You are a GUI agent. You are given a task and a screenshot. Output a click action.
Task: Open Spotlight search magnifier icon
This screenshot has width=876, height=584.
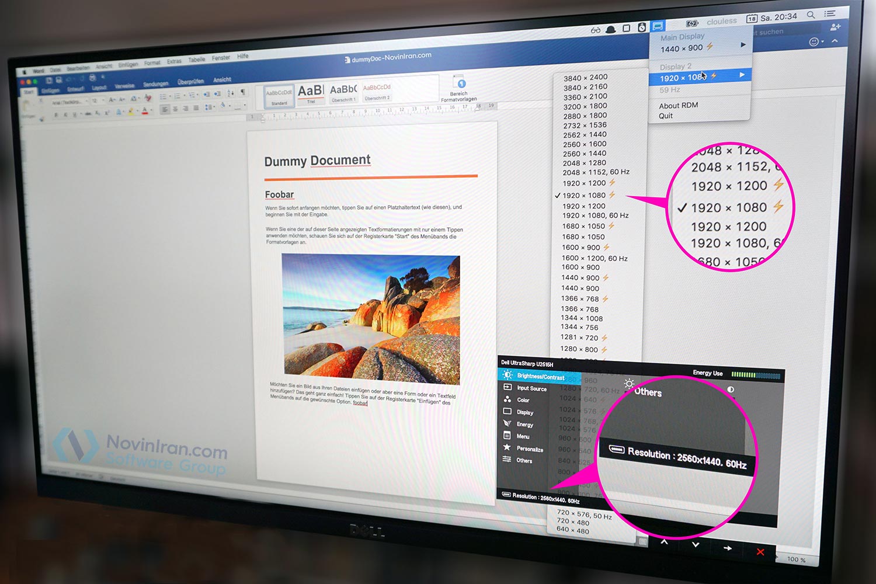(811, 15)
